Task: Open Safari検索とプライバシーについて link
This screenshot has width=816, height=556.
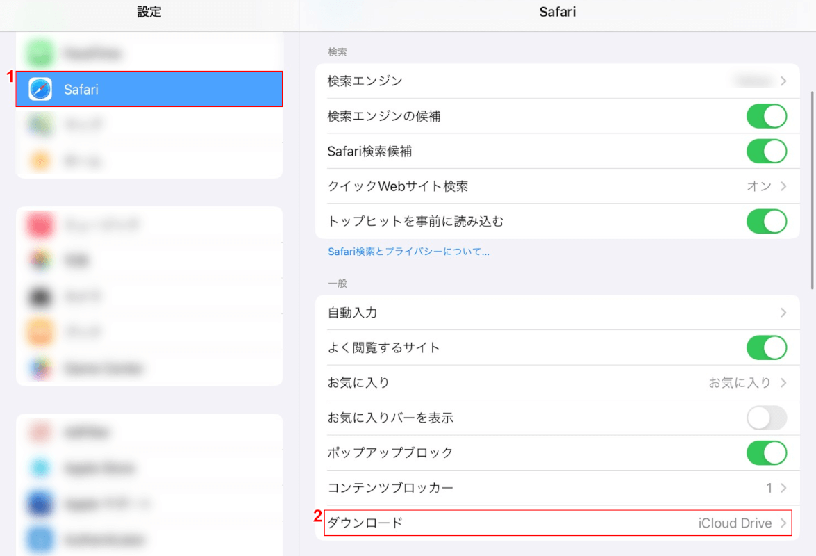Action: [x=408, y=252]
